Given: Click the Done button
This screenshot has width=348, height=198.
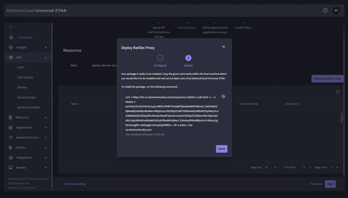Looking at the screenshot, I should 222,149.
